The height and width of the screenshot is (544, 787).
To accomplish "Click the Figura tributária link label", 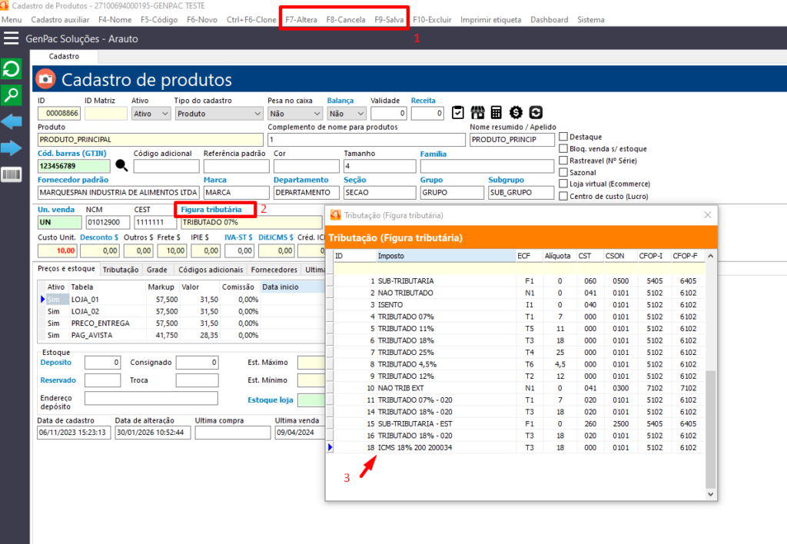I will [x=211, y=209].
